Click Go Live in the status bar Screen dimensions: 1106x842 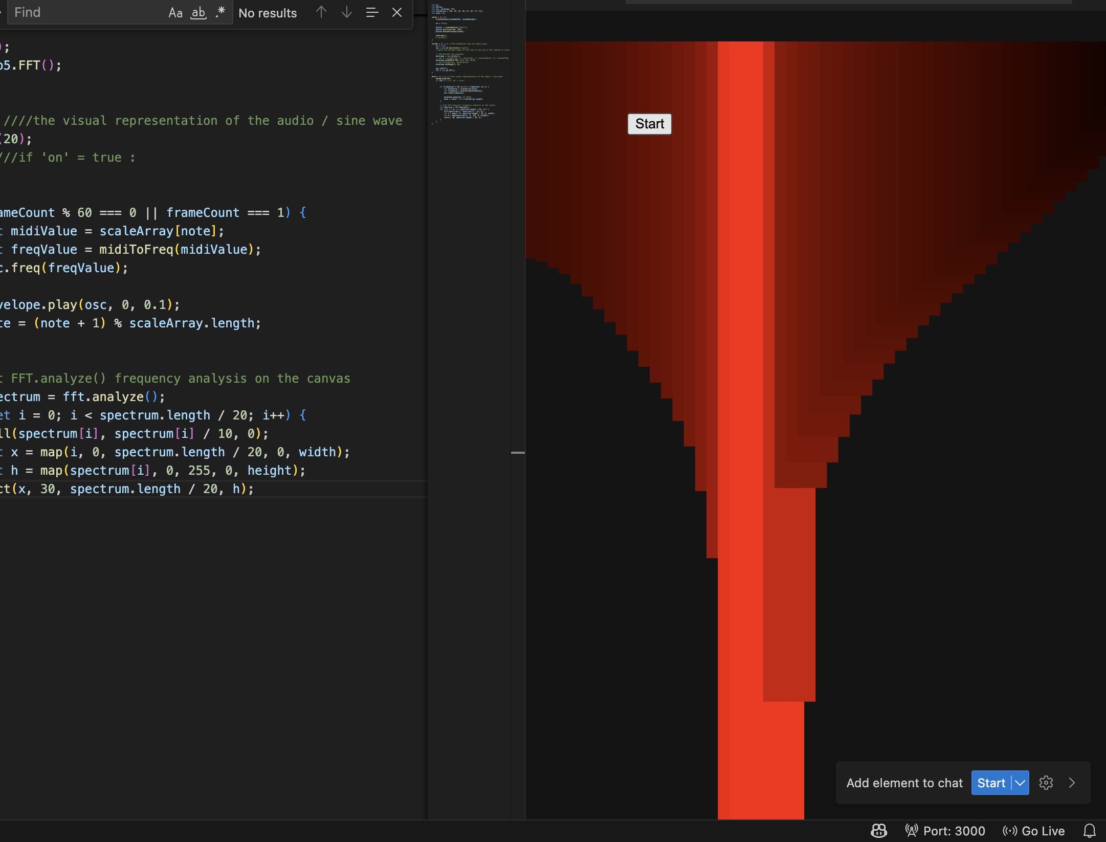tap(1033, 831)
